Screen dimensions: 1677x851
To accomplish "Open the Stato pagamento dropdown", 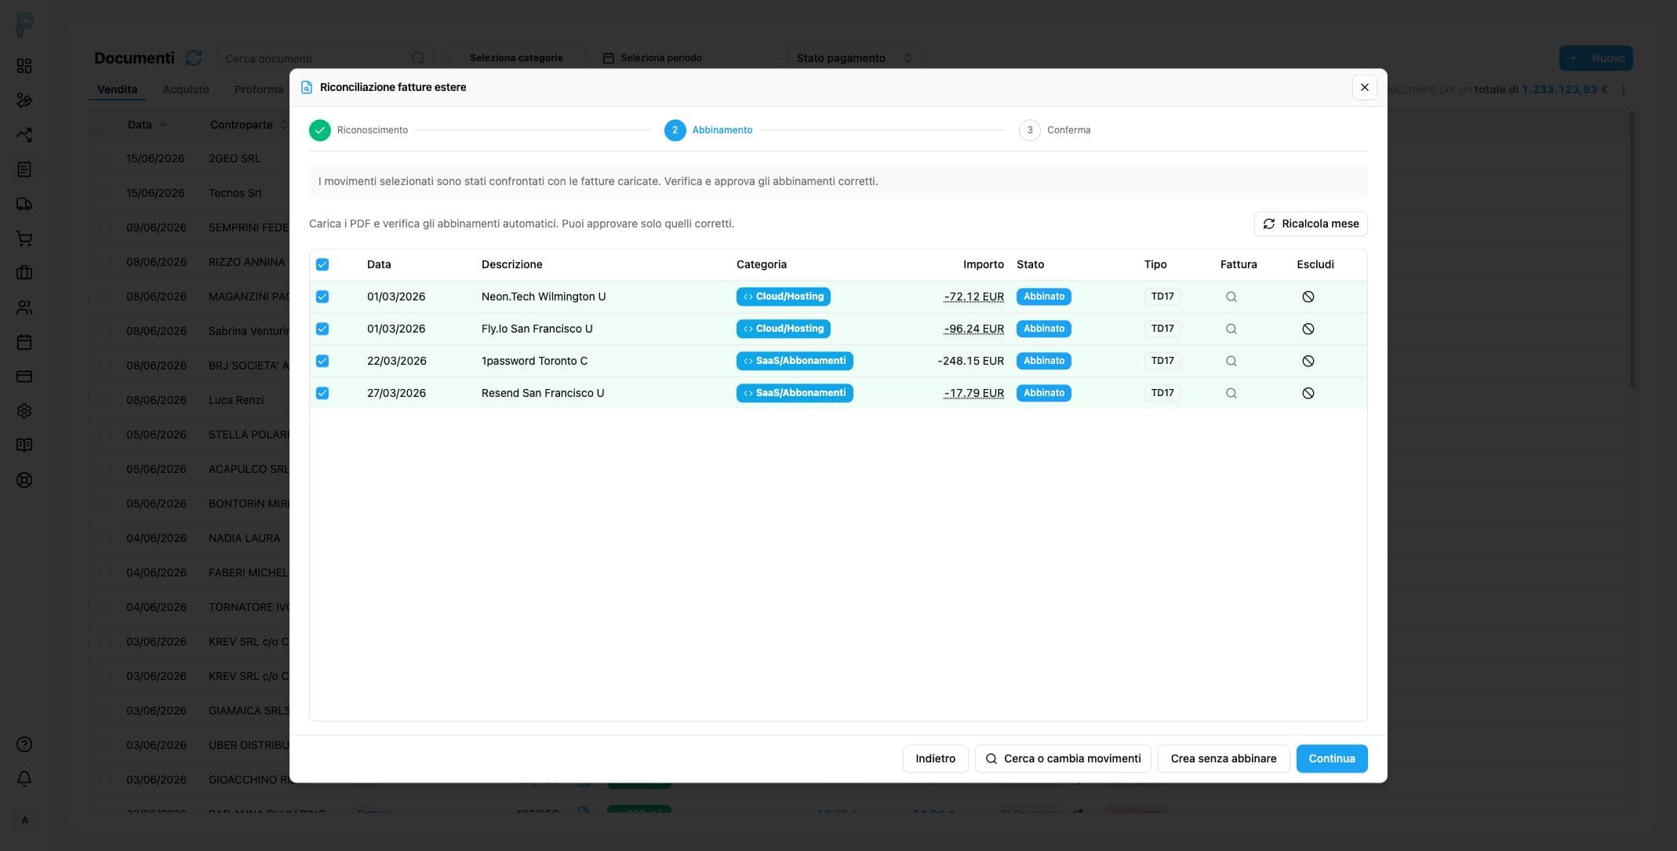I will pyautogui.click(x=854, y=58).
